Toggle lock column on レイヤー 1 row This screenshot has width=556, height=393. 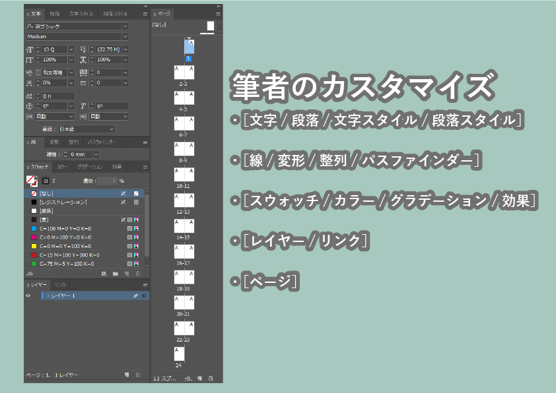(x=36, y=295)
